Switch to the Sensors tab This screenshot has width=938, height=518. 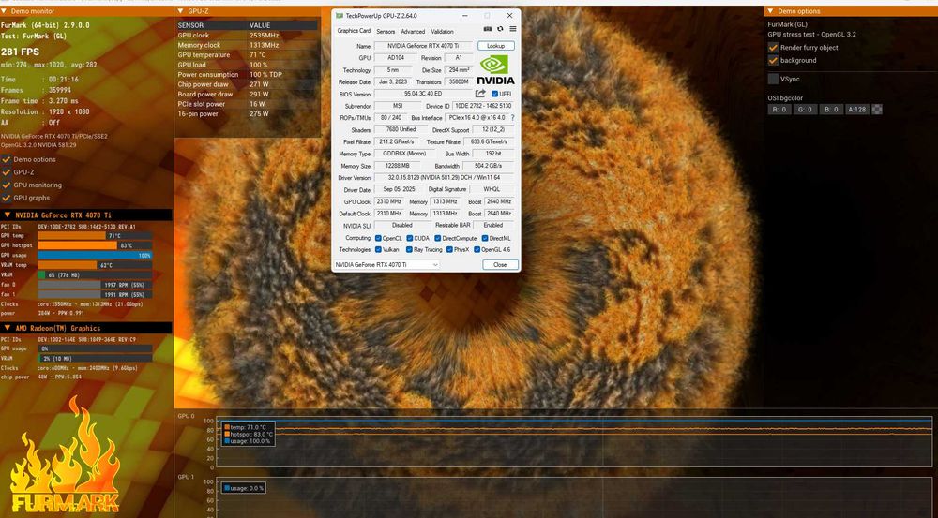[x=386, y=32]
